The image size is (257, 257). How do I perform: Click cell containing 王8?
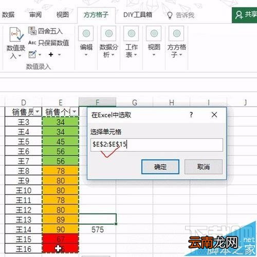click(24, 171)
